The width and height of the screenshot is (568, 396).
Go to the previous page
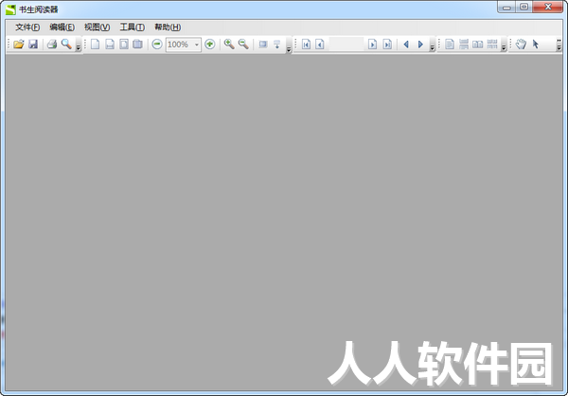tap(320, 45)
